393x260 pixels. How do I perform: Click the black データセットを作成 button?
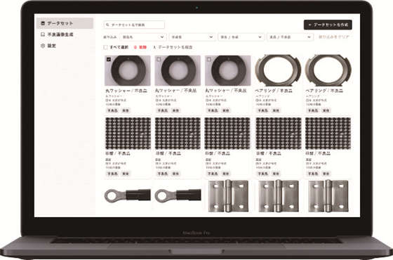(x=328, y=25)
